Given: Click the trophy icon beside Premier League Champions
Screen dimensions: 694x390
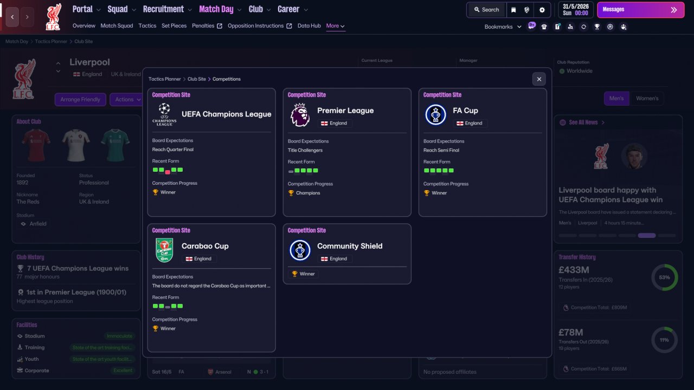Looking at the screenshot, I should tap(291, 193).
